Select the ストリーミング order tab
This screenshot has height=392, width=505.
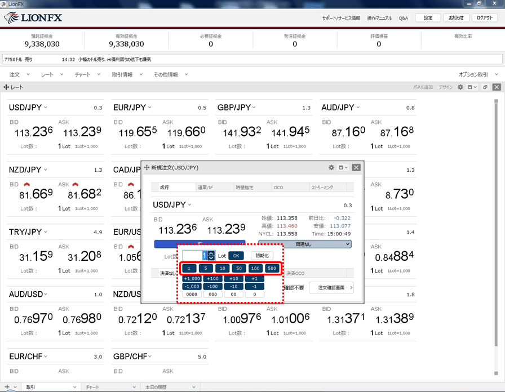click(328, 188)
